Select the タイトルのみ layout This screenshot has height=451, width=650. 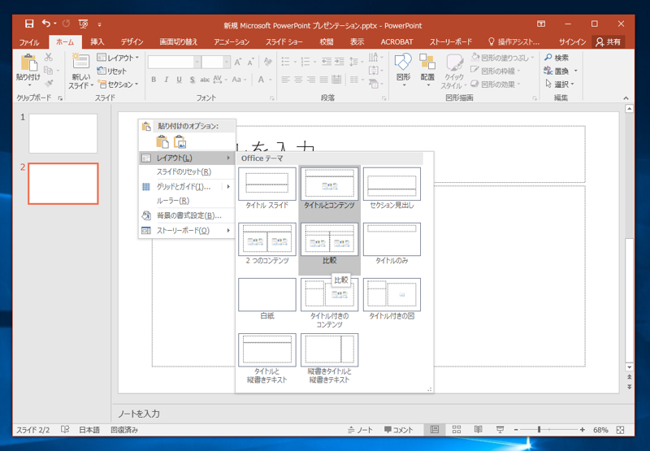pyautogui.click(x=392, y=239)
